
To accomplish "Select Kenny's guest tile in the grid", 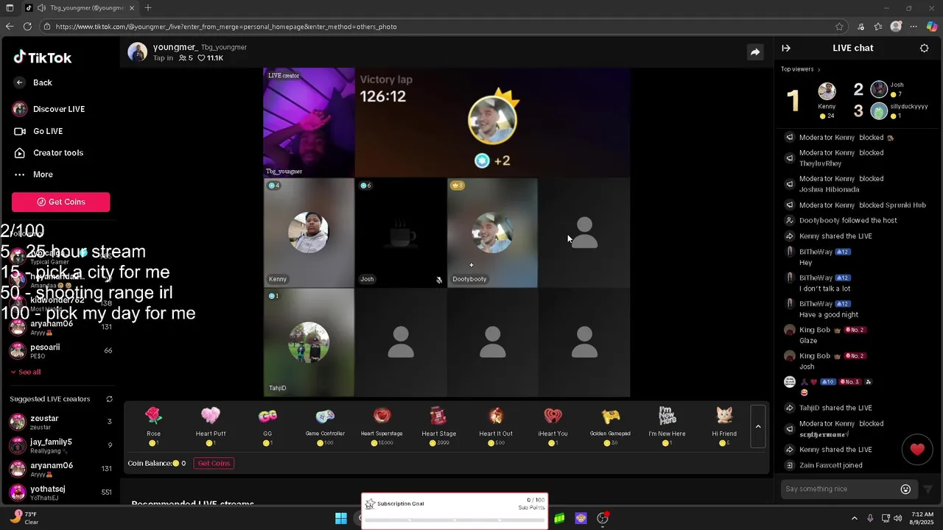I will tap(309, 233).
